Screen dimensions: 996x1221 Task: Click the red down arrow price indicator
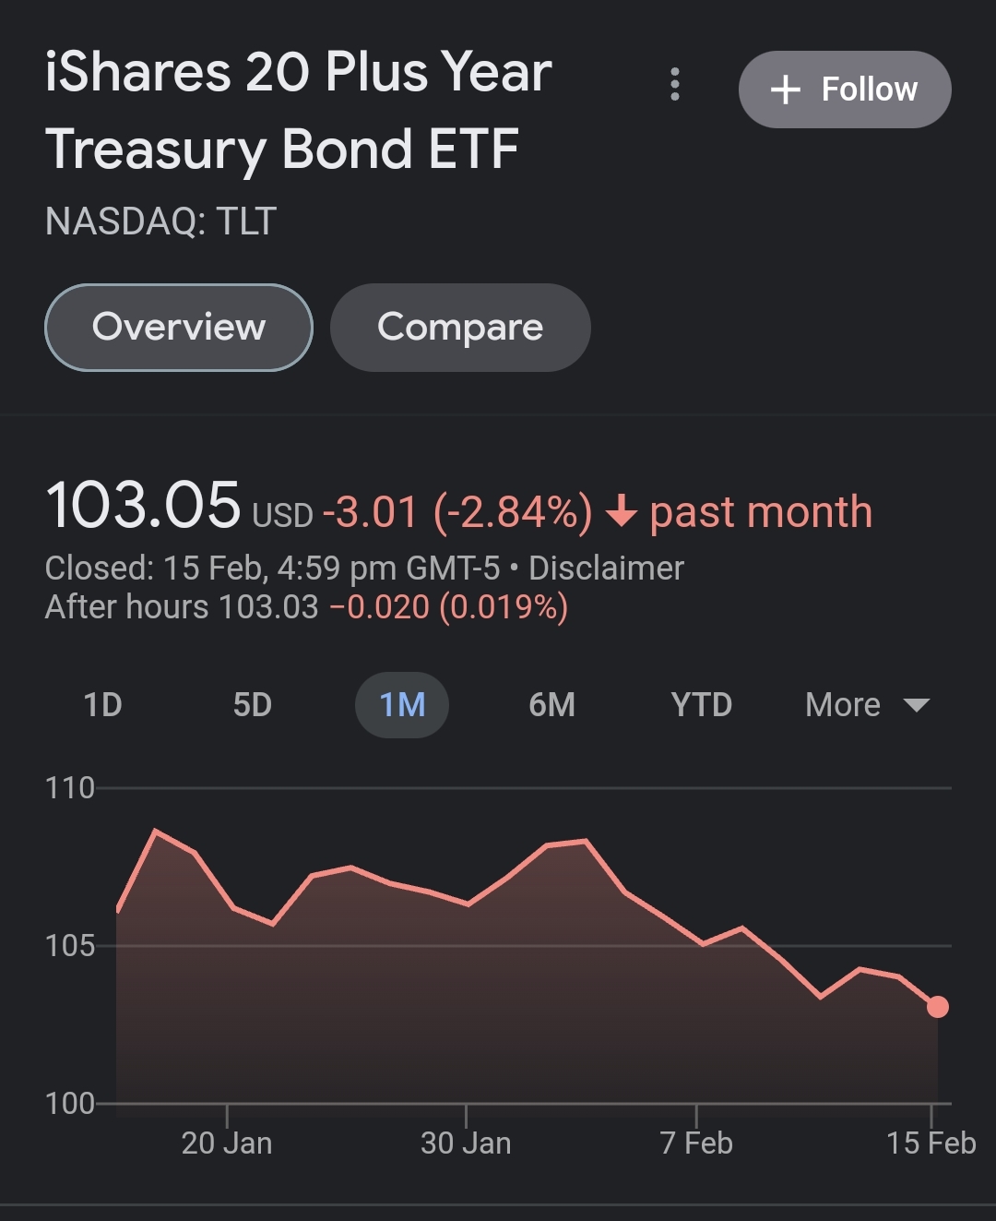[622, 510]
